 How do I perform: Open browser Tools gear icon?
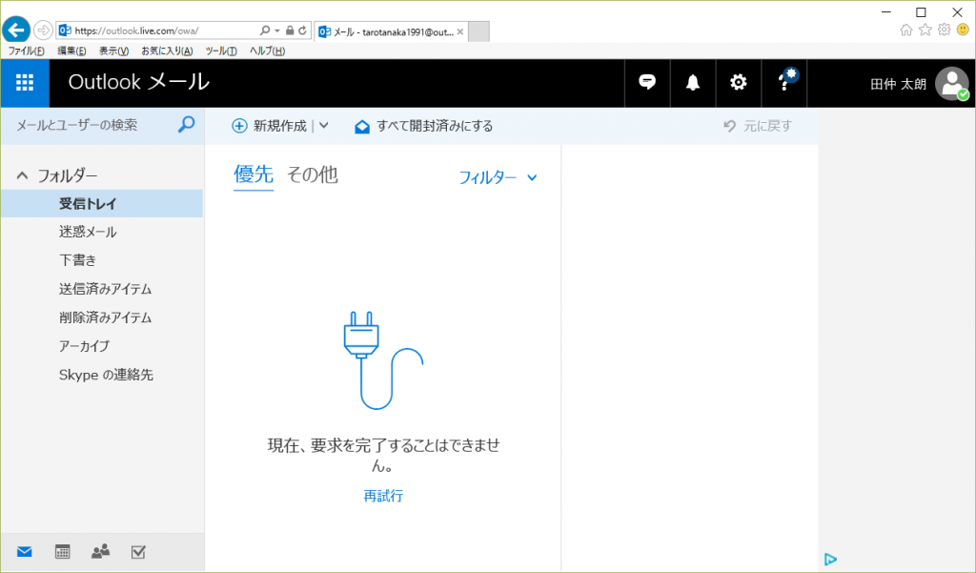[945, 30]
